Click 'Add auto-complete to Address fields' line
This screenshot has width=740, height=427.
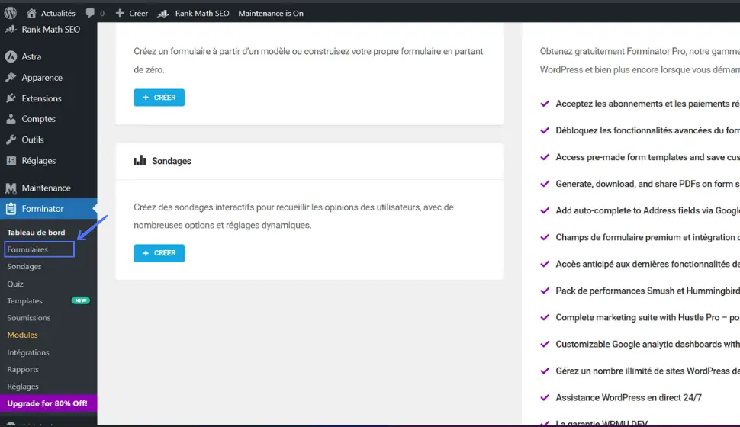coord(648,210)
